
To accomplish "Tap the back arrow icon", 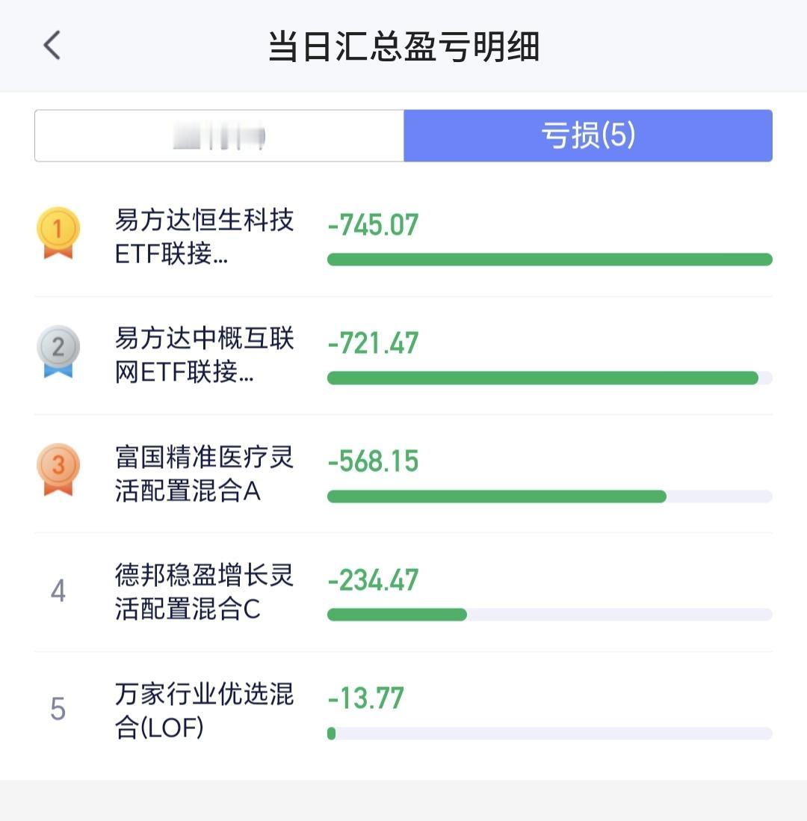I will [x=52, y=45].
